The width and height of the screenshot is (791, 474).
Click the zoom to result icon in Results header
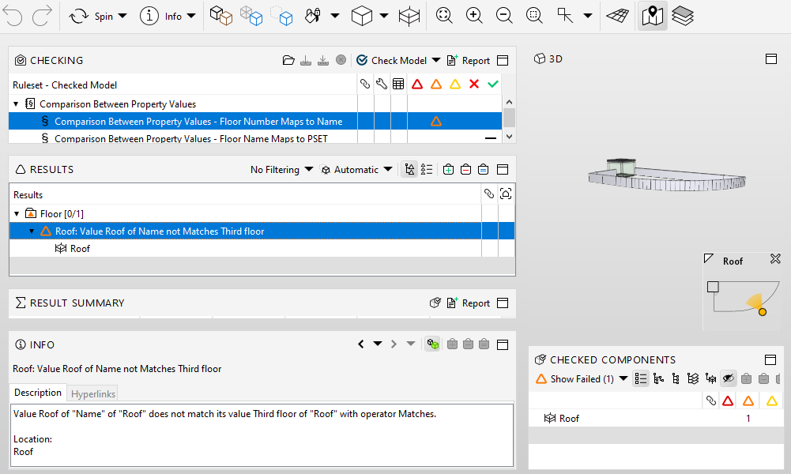point(506,194)
